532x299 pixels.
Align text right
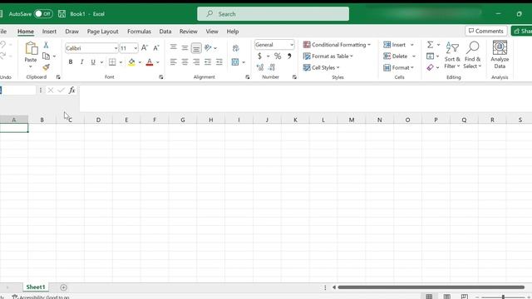click(x=196, y=62)
